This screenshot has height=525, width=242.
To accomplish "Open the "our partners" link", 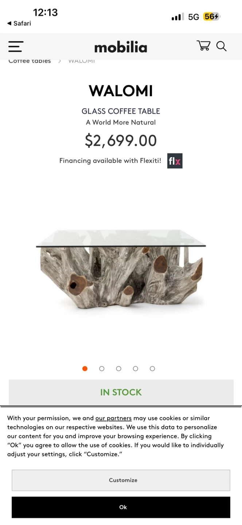I will pos(113,418).
